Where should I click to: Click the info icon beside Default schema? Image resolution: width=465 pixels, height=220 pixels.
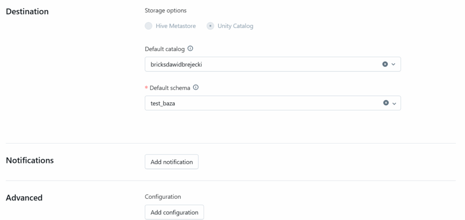point(196,87)
